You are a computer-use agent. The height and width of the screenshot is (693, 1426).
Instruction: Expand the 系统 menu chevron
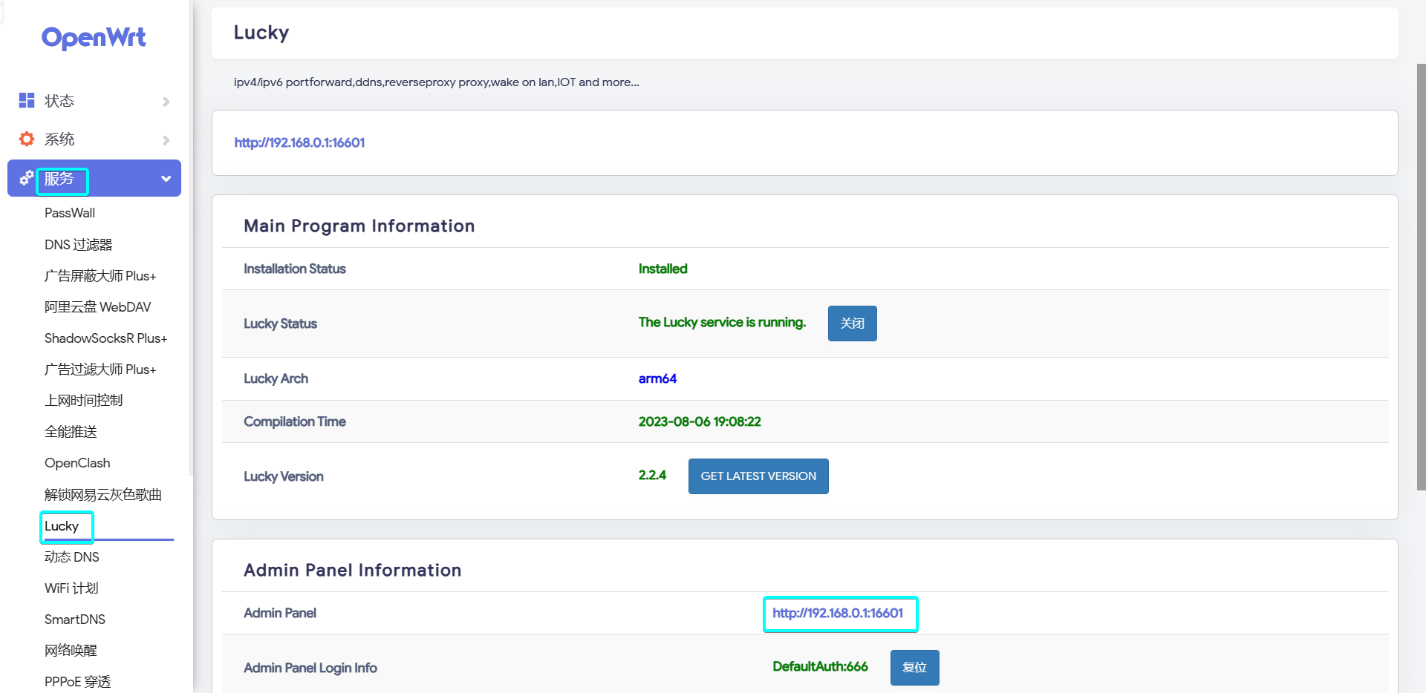tap(166, 139)
